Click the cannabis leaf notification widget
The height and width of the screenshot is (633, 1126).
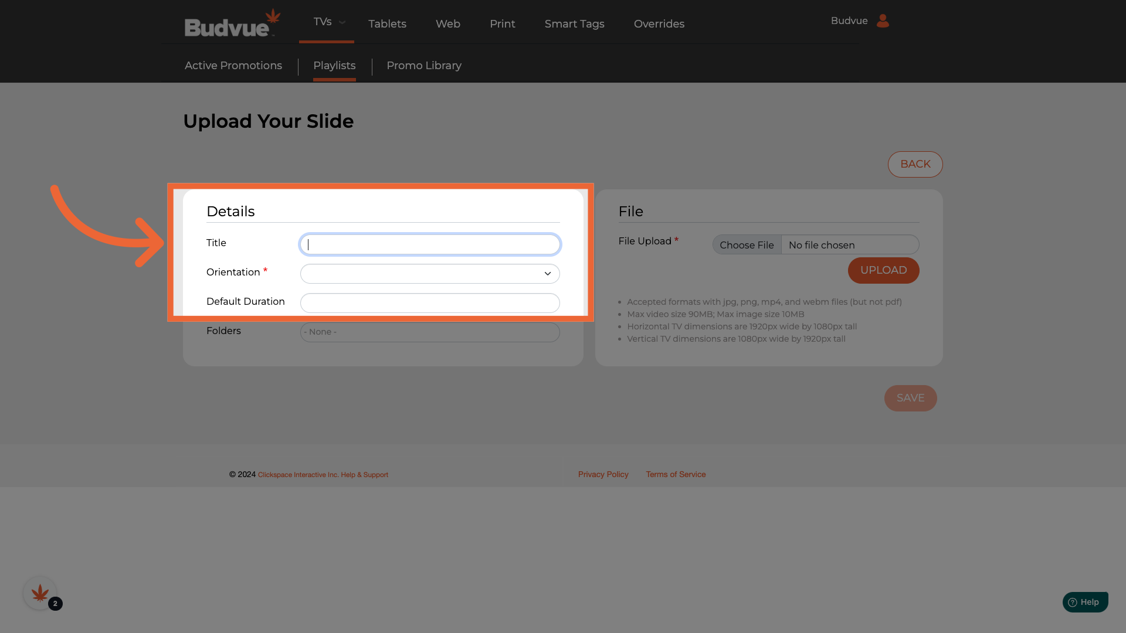(x=40, y=593)
